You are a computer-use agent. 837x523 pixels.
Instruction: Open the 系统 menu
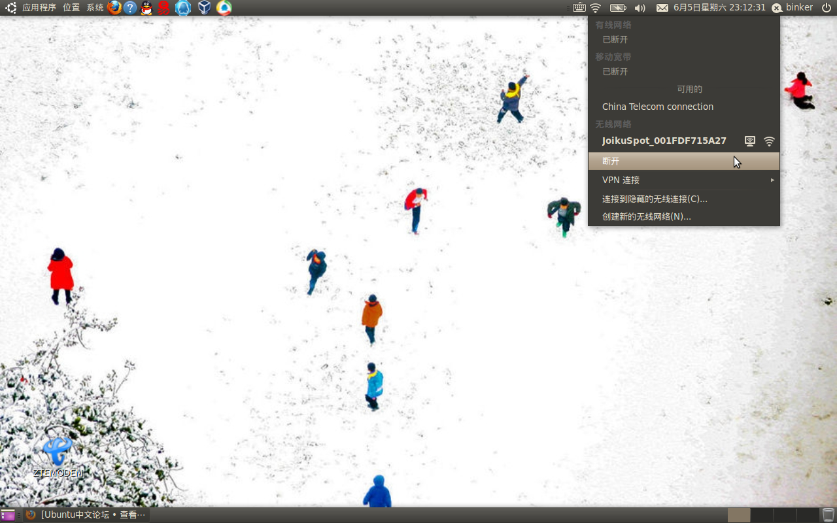tap(95, 8)
